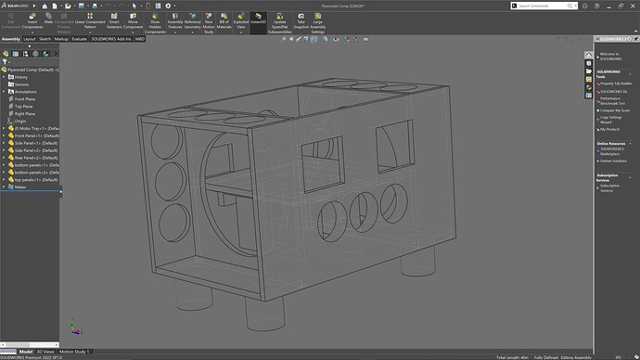Expand the History node

coord(4,77)
